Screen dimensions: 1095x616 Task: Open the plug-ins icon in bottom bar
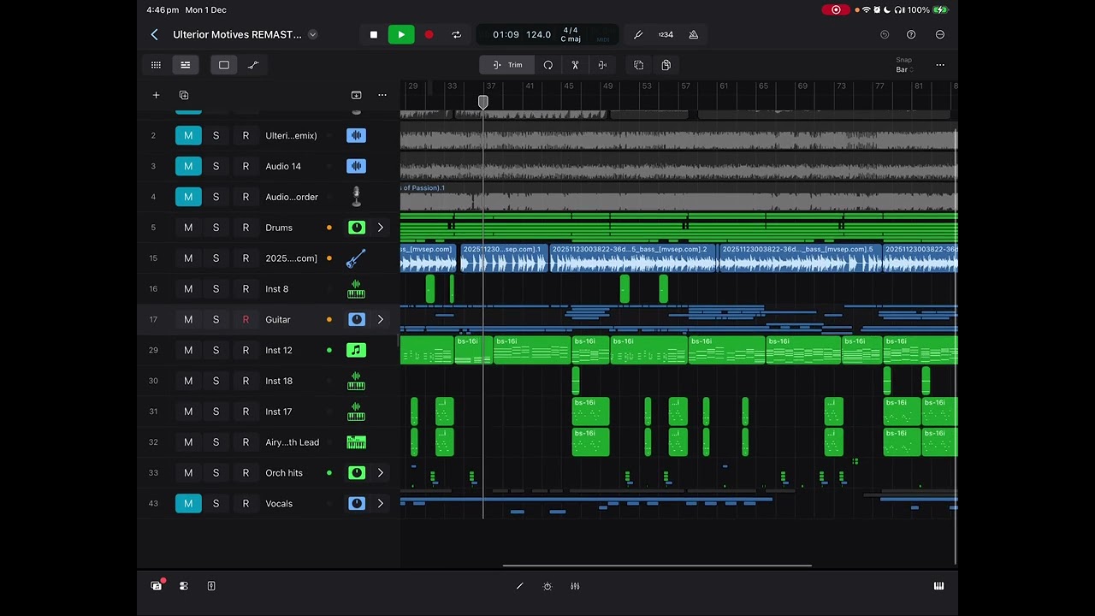click(x=547, y=586)
